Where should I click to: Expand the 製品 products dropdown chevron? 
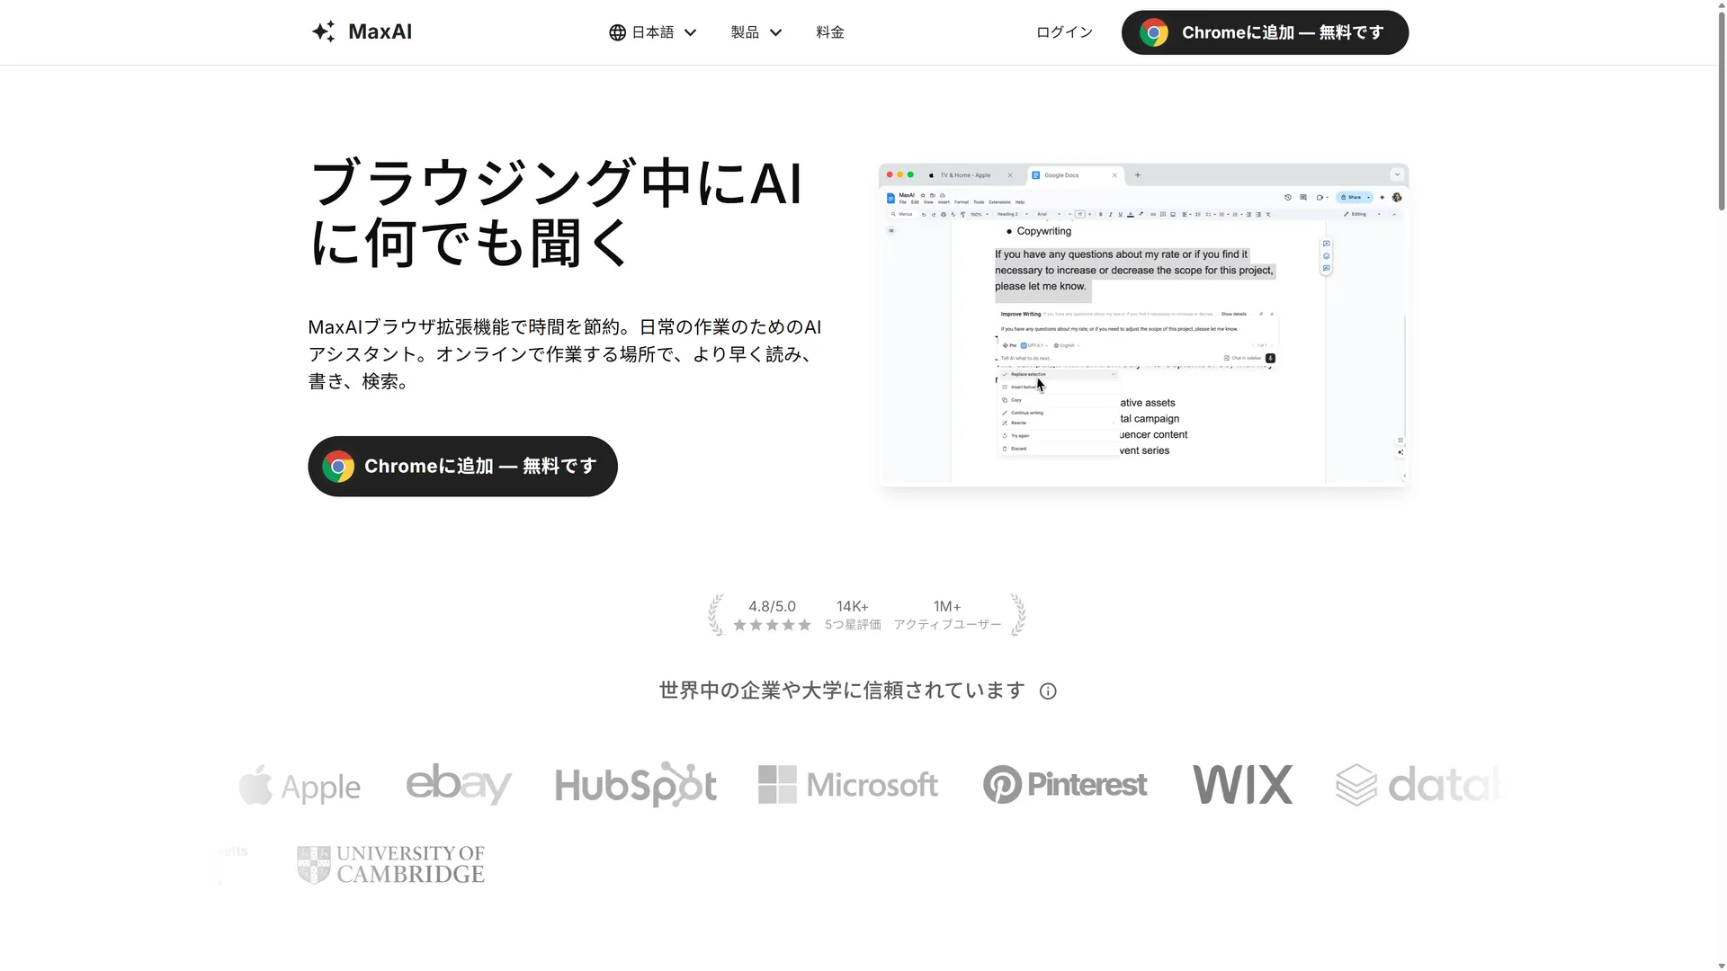(776, 32)
